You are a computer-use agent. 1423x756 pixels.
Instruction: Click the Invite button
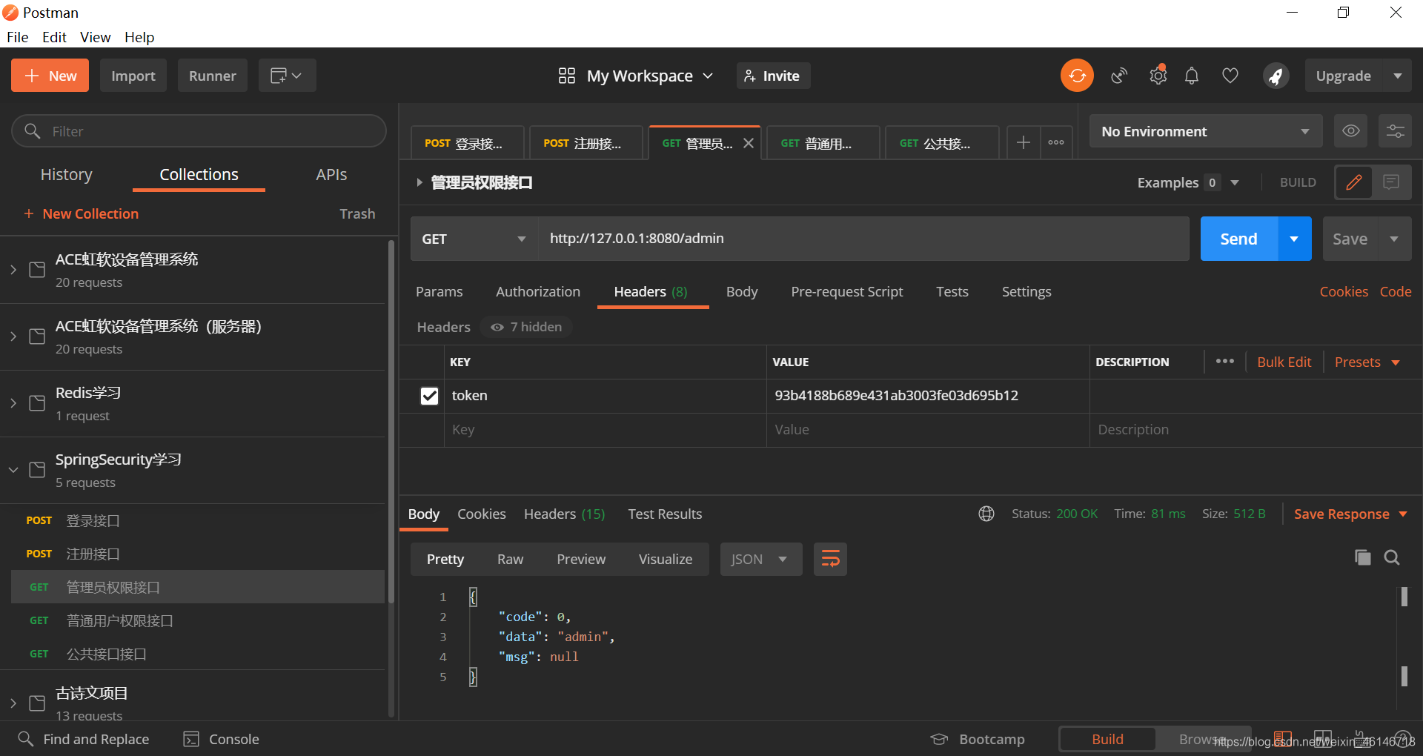(x=773, y=76)
